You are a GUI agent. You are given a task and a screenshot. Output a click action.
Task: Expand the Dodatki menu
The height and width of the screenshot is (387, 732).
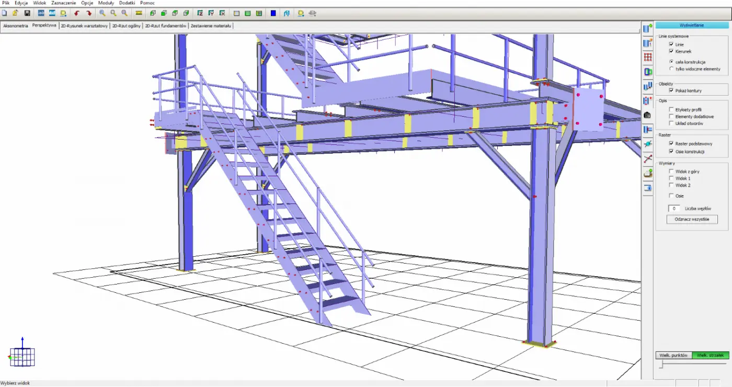point(127,3)
